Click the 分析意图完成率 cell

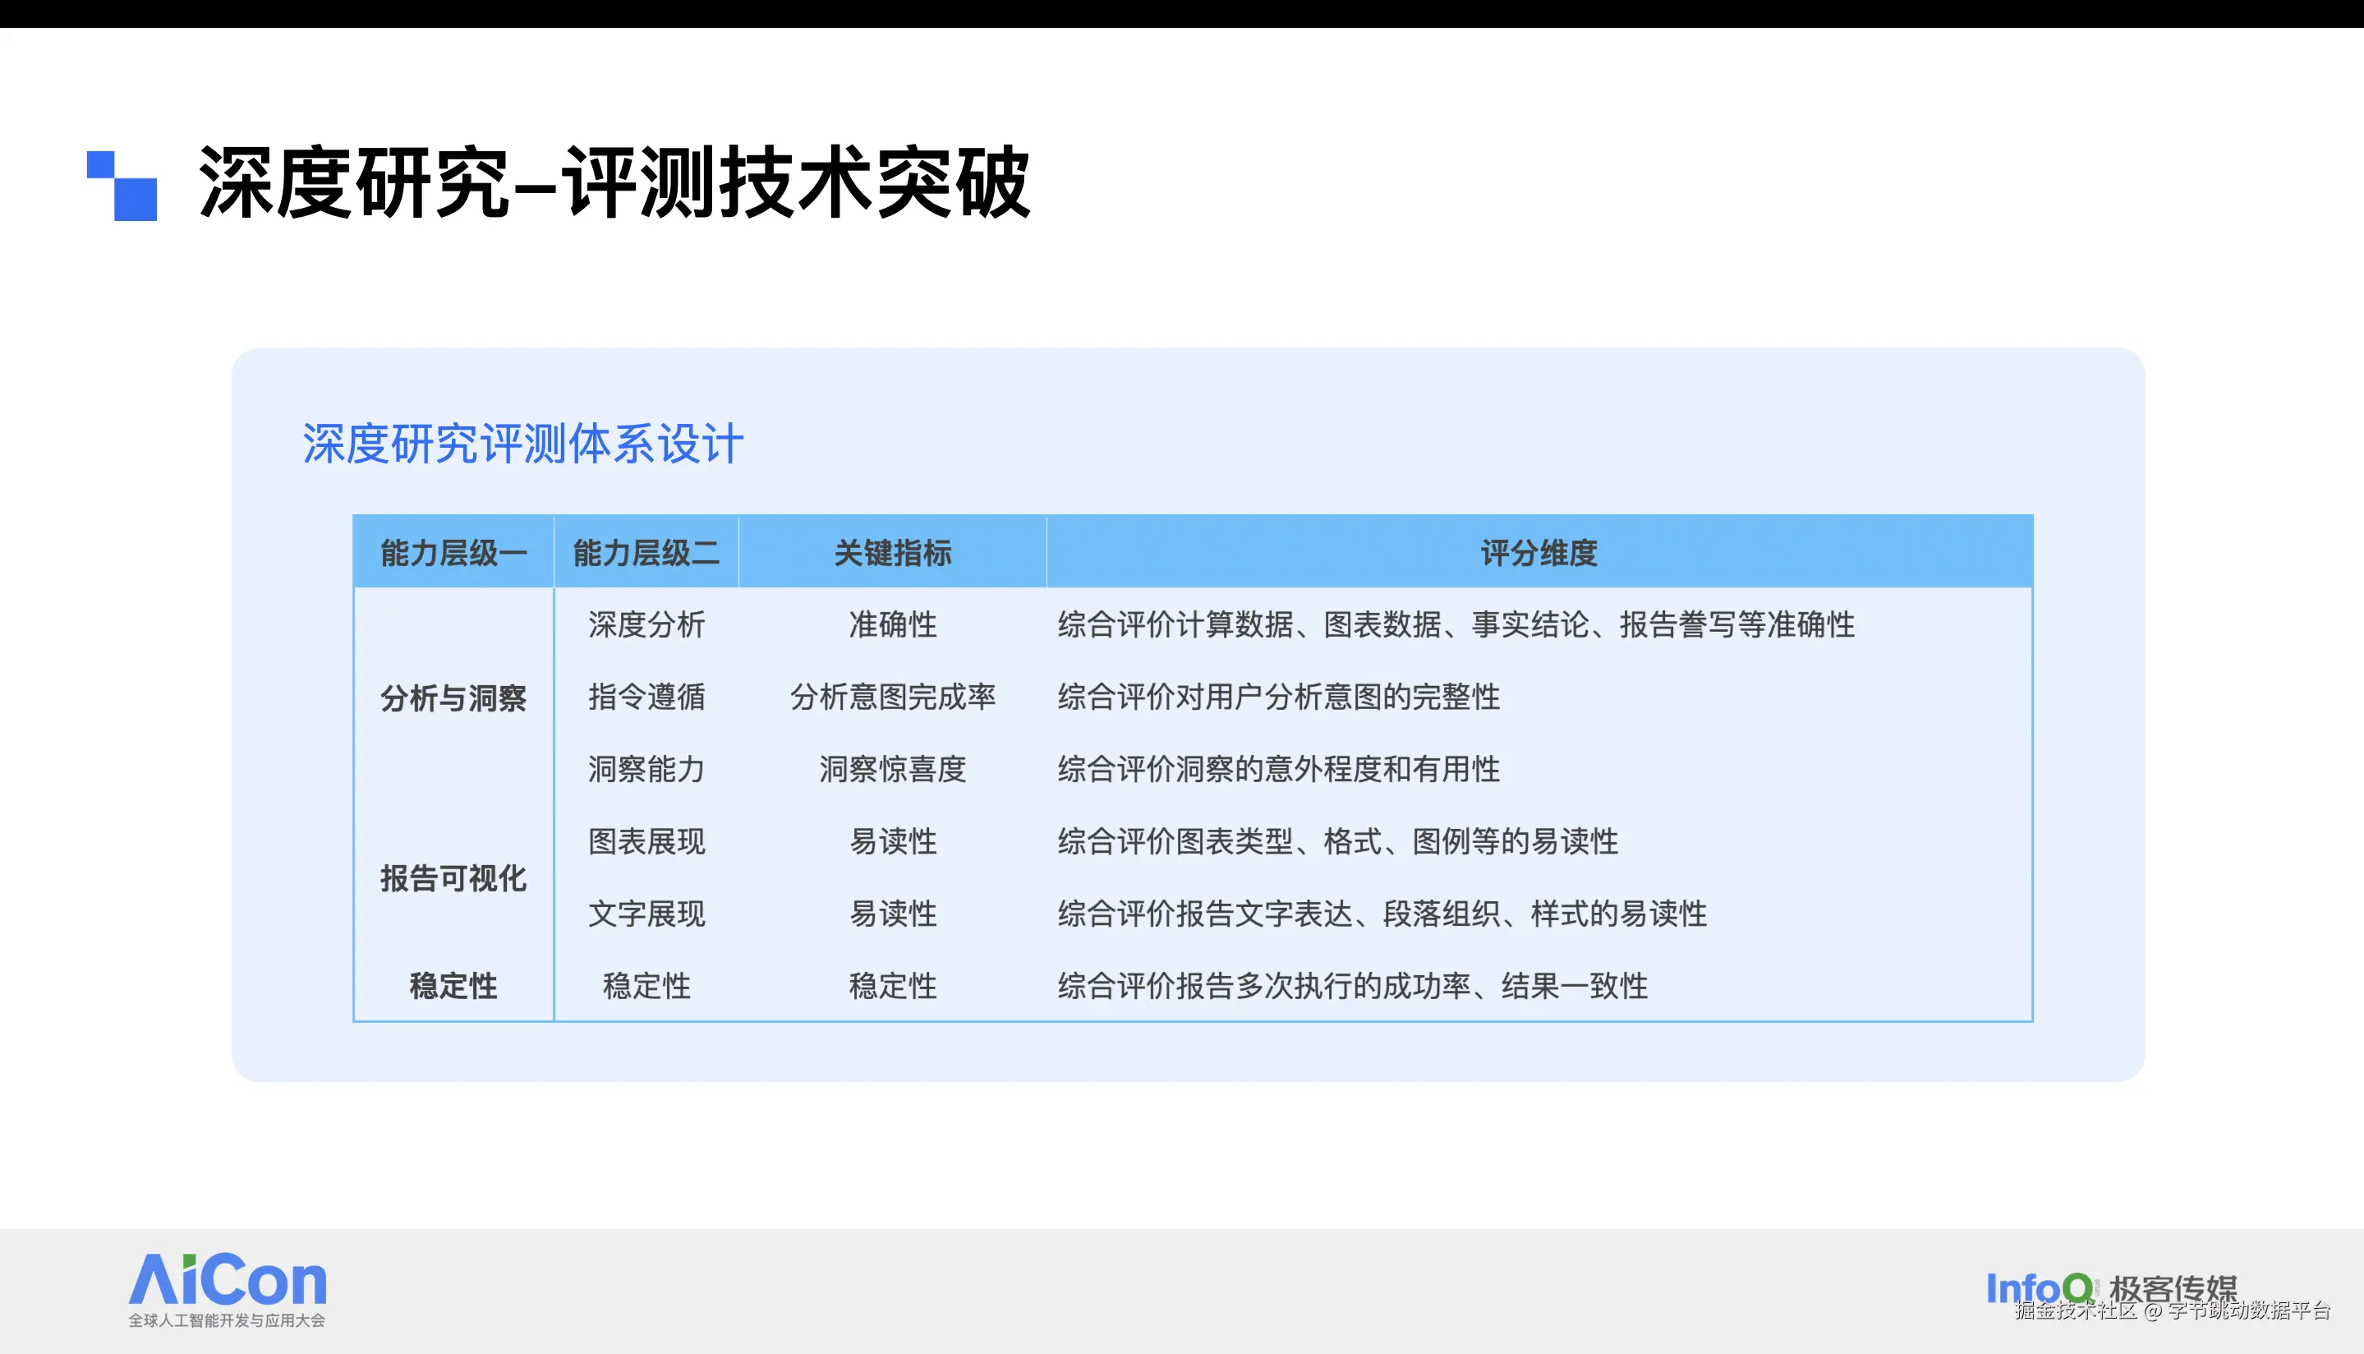pyautogui.click(x=892, y=697)
